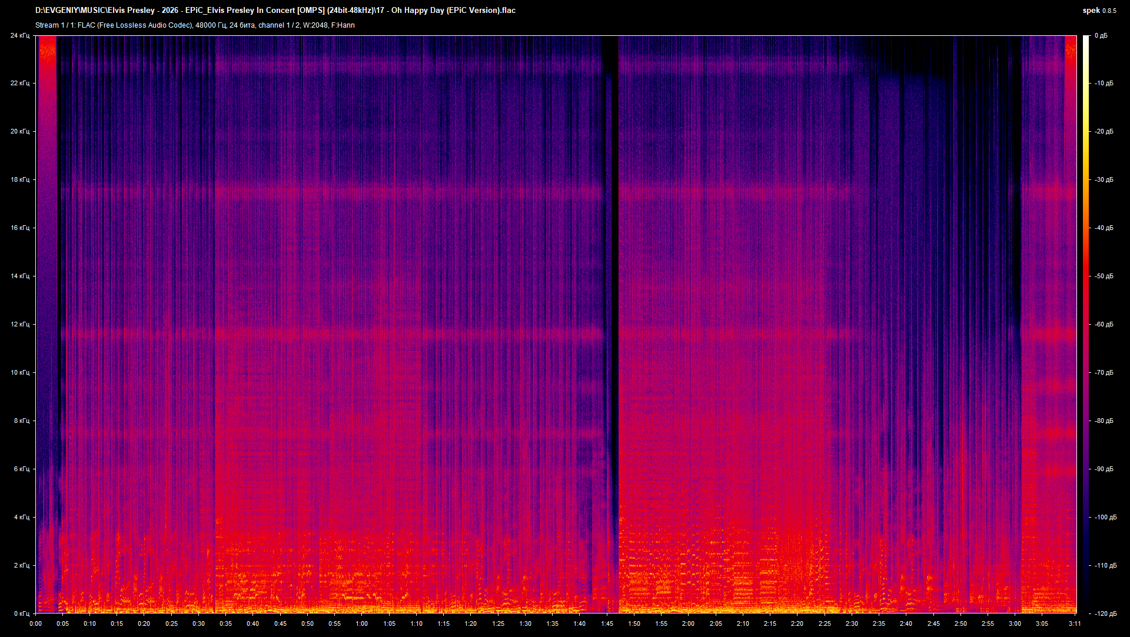
Task: Click the -120 дБ scale label
Action: click(x=1105, y=613)
